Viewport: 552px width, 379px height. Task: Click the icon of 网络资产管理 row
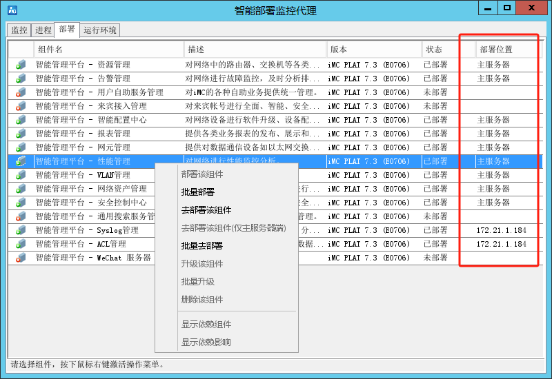[x=21, y=189]
